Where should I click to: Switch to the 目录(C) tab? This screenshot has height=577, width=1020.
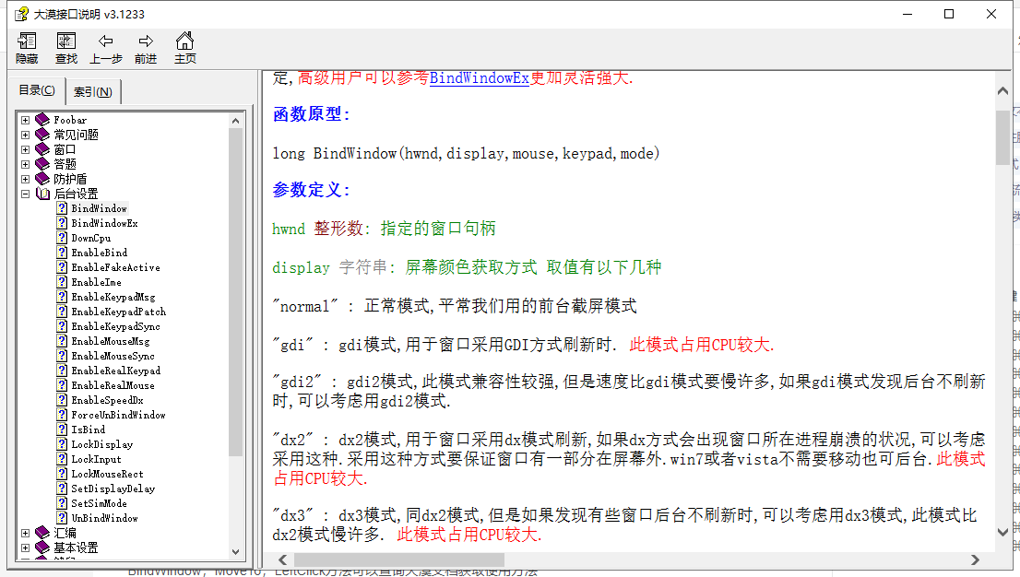[x=35, y=89]
